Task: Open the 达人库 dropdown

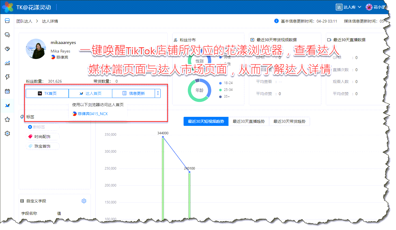Action: coord(352,7)
